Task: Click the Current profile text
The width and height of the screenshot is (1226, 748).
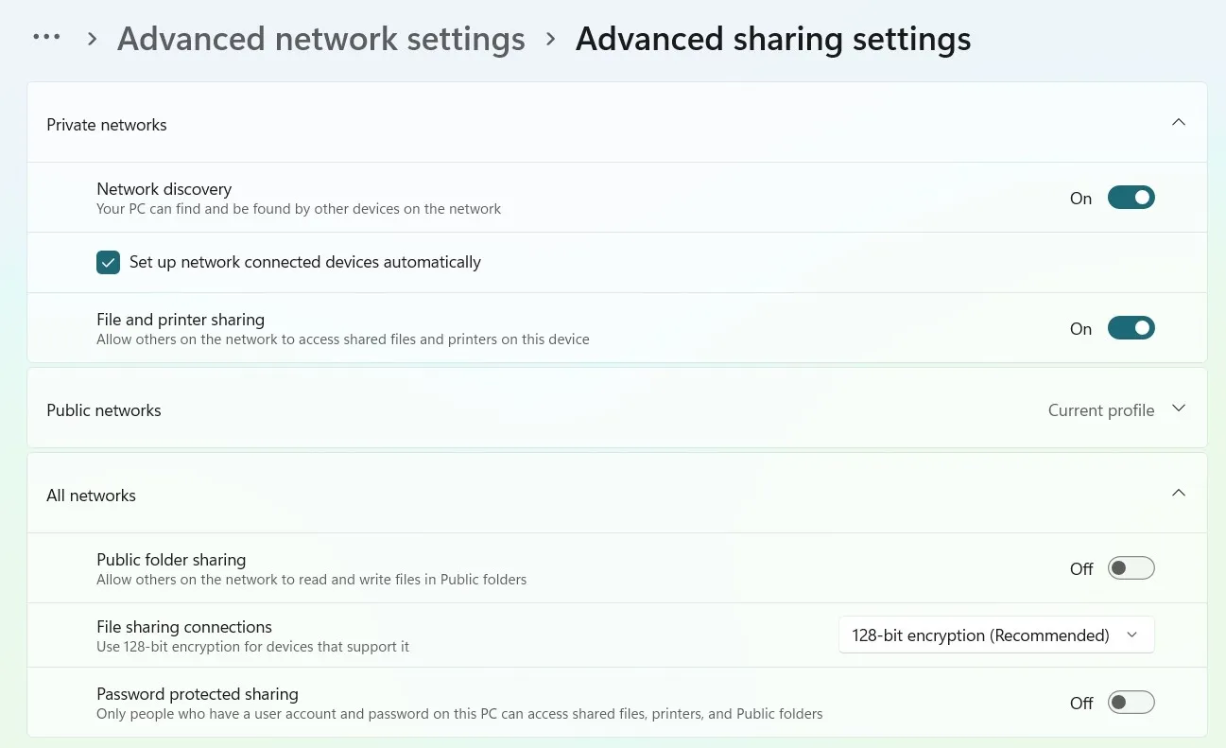Action: tap(1100, 410)
